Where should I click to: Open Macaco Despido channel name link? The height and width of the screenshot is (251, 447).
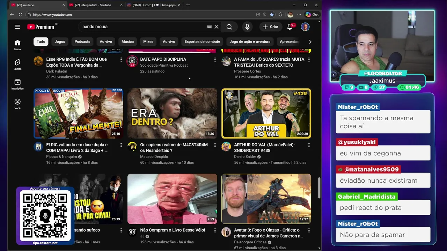pos(154,157)
